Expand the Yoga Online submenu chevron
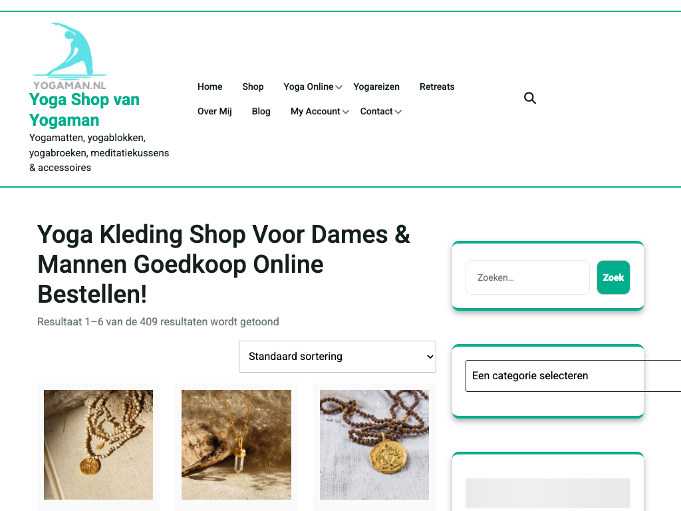This screenshot has height=511, width=681. click(339, 87)
